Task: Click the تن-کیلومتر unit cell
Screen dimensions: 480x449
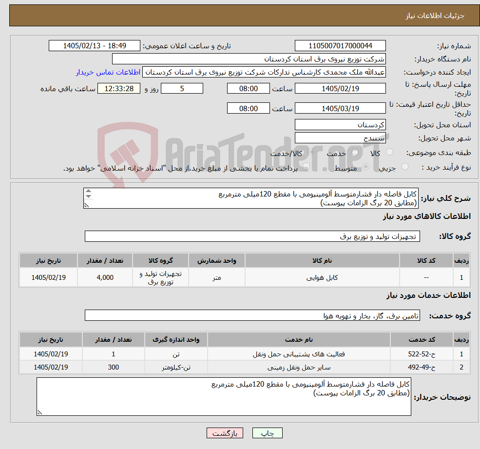Action: click(176, 367)
